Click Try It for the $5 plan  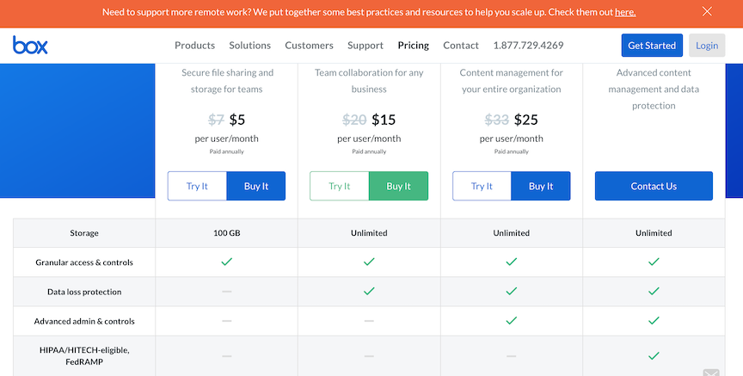point(197,186)
